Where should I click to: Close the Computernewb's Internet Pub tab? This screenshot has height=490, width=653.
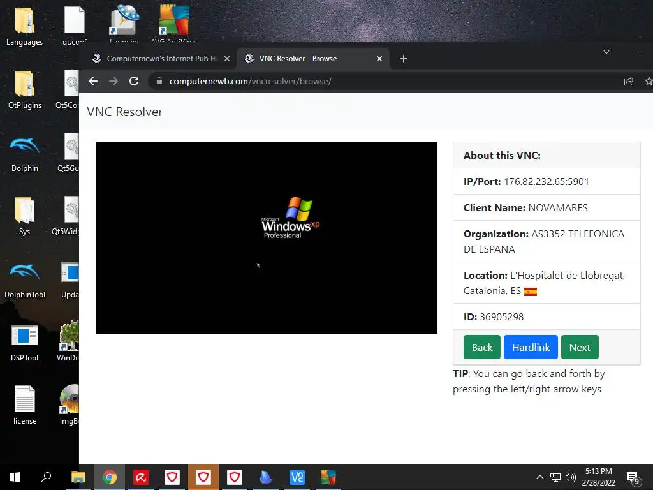(227, 59)
